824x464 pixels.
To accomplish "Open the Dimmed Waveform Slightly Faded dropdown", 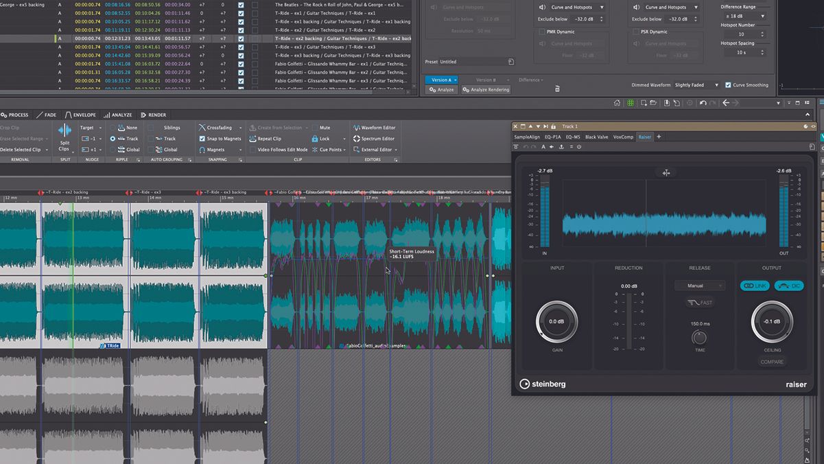I will pyautogui.click(x=696, y=85).
